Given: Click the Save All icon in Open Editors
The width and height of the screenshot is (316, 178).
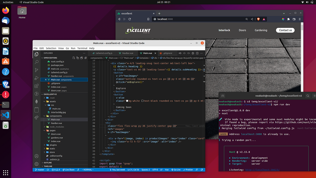Looking at the screenshot, I should click(82, 58).
